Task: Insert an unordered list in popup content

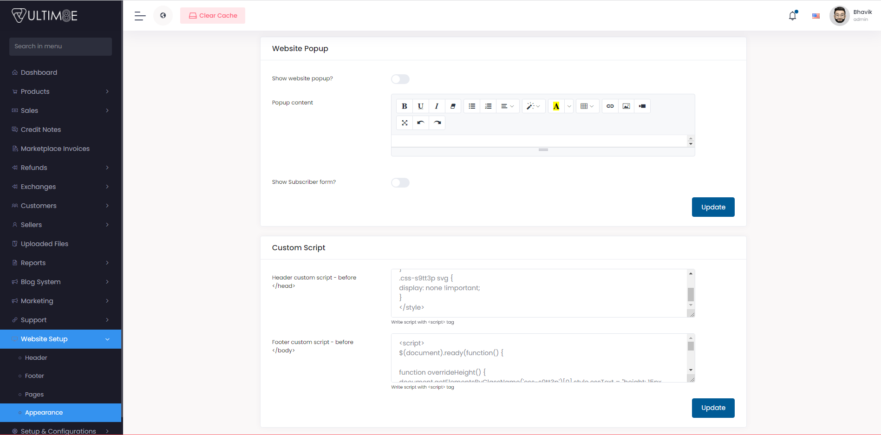Action: [471, 106]
